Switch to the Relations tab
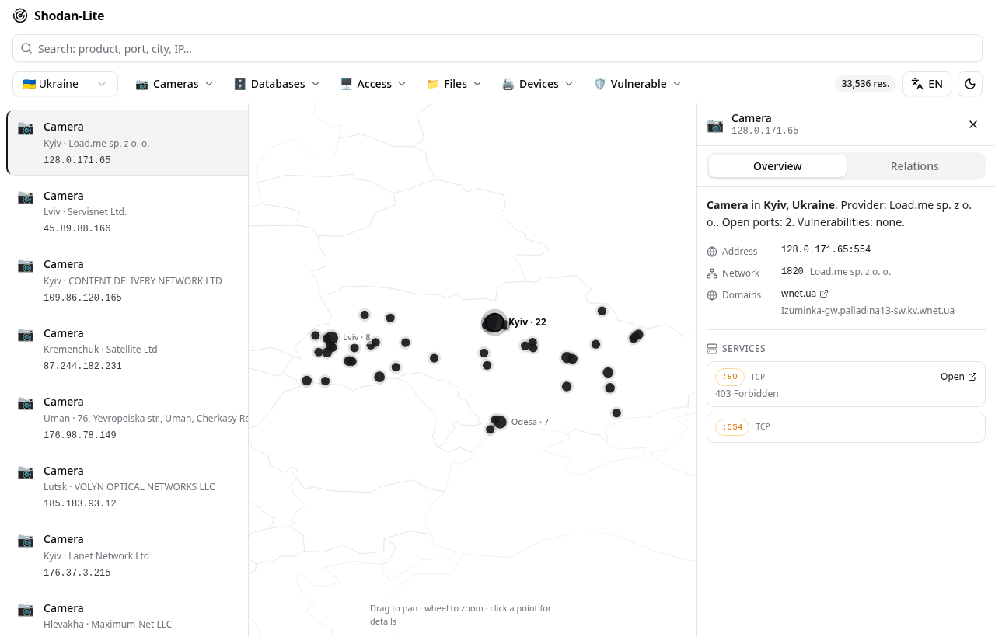The image size is (995, 637). [x=914, y=166]
